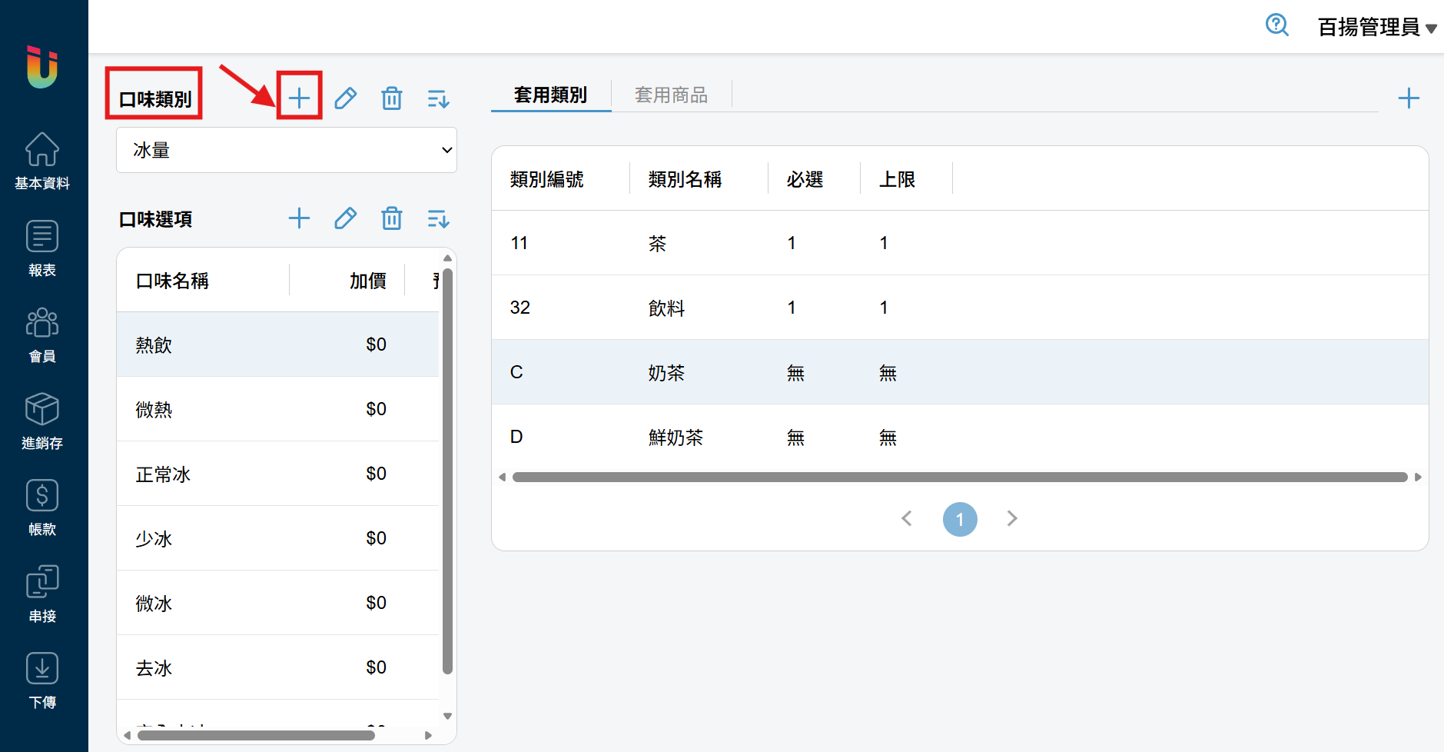
Task: Select the 熱飲 flavor row
Action: coord(277,344)
